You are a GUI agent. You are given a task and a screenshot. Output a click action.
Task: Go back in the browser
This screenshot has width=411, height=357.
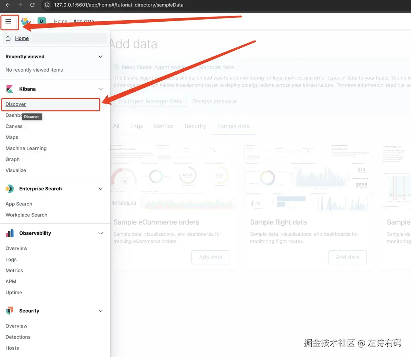click(8, 5)
